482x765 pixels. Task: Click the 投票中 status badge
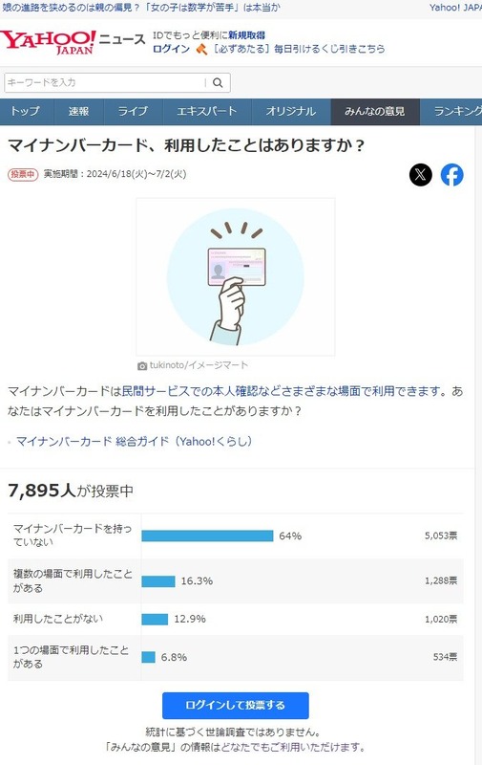[23, 174]
